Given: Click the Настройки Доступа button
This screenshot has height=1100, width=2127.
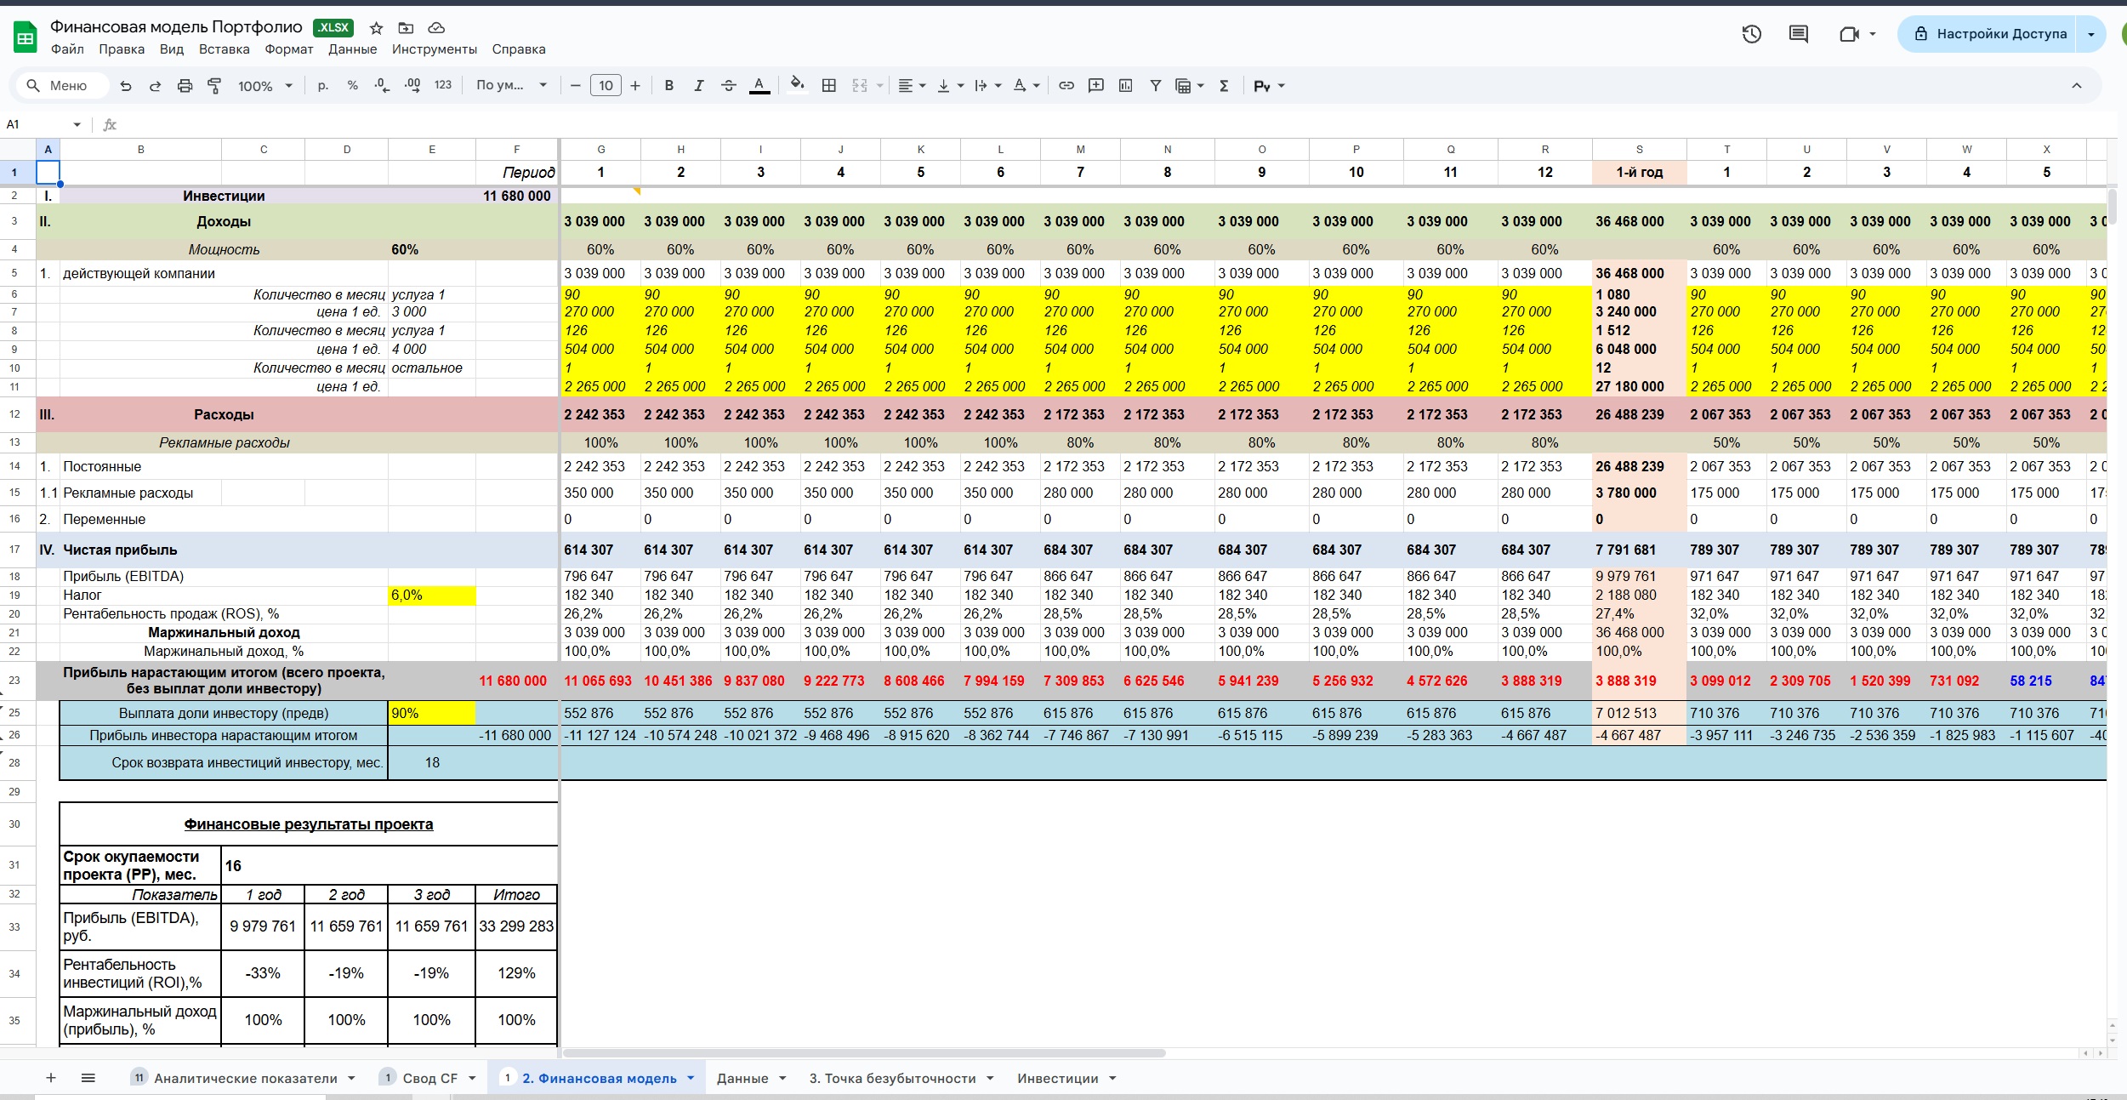Looking at the screenshot, I should tap(1990, 34).
